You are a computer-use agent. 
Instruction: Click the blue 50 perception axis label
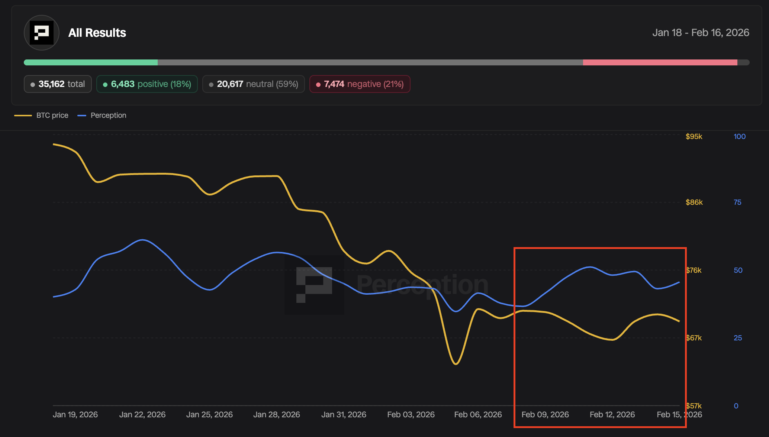(x=738, y=270)
